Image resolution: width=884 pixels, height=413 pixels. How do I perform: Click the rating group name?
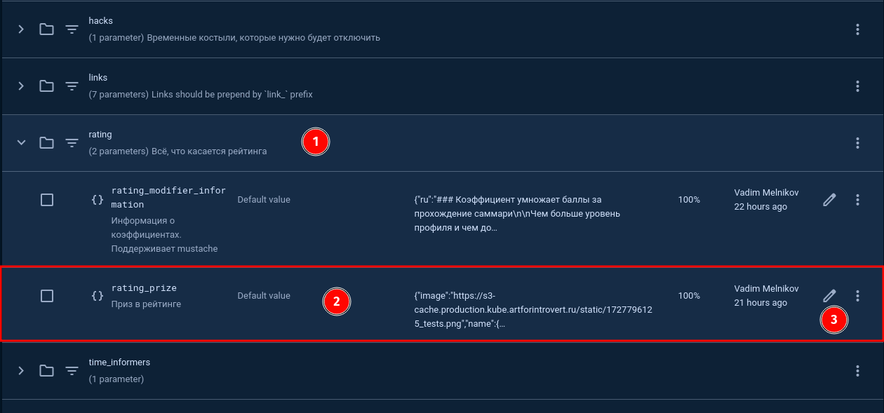[100, 134]
